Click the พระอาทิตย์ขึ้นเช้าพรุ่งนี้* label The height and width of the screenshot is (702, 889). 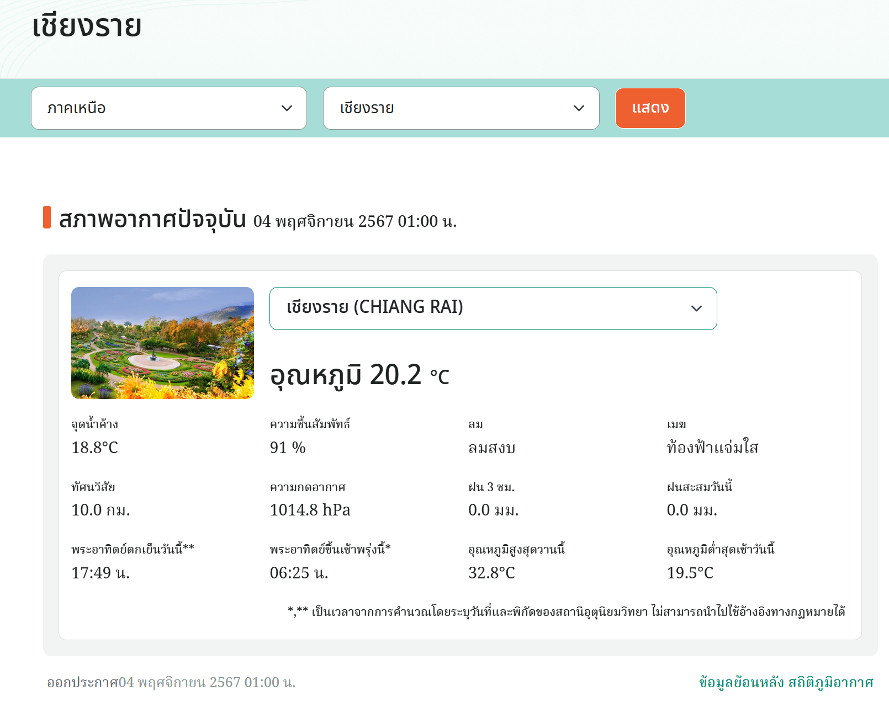[x=330, y=549]
